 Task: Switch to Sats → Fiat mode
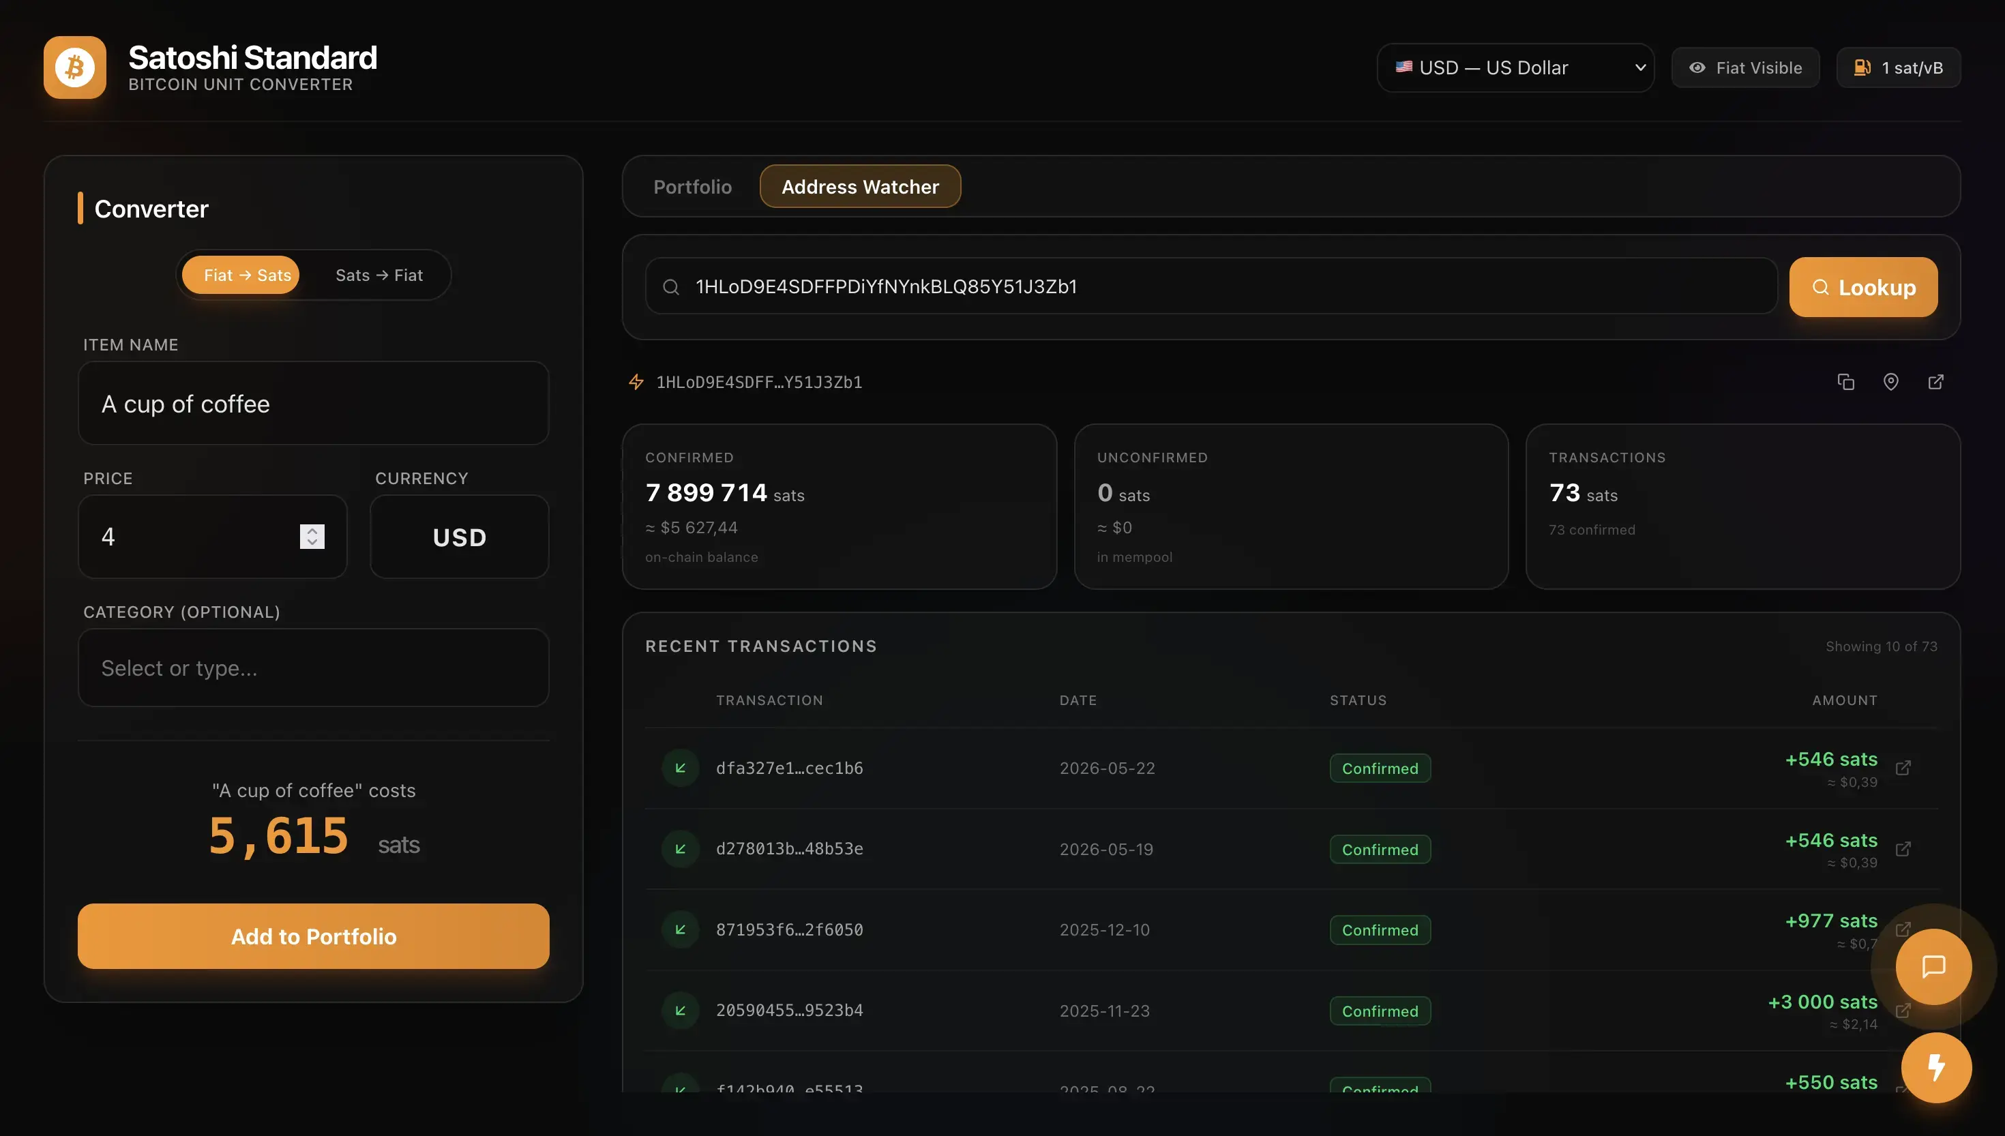pyautogui.click(x=379, y=275)
